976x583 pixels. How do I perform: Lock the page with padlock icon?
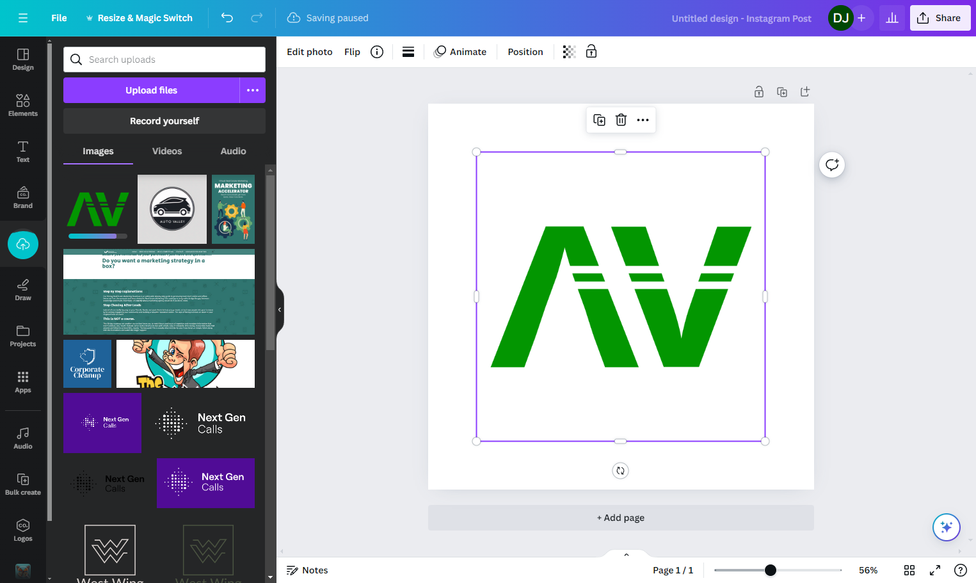click(x=759, y=92)
